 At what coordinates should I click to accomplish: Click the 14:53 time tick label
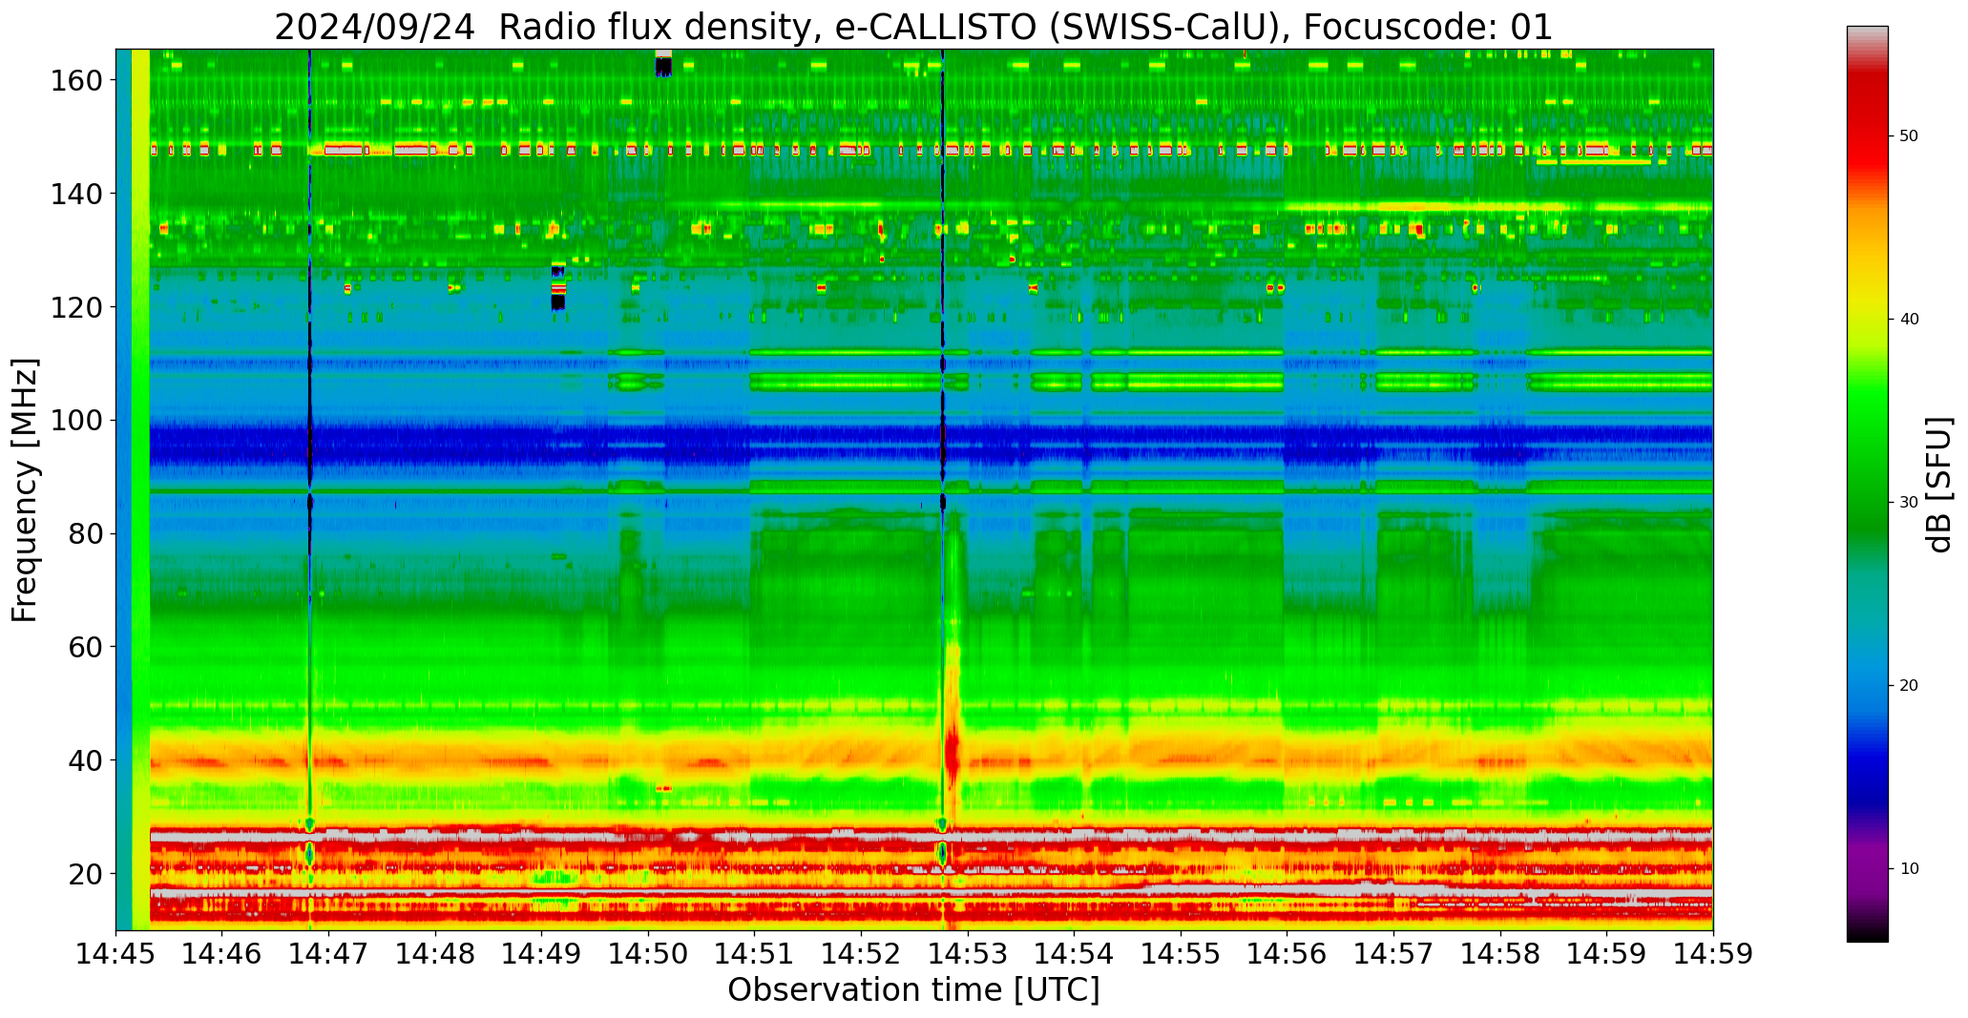tap(968, 954)
